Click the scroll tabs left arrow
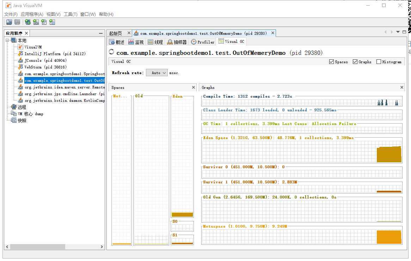This screenshot has height=261, width=411. pos(386,32)
